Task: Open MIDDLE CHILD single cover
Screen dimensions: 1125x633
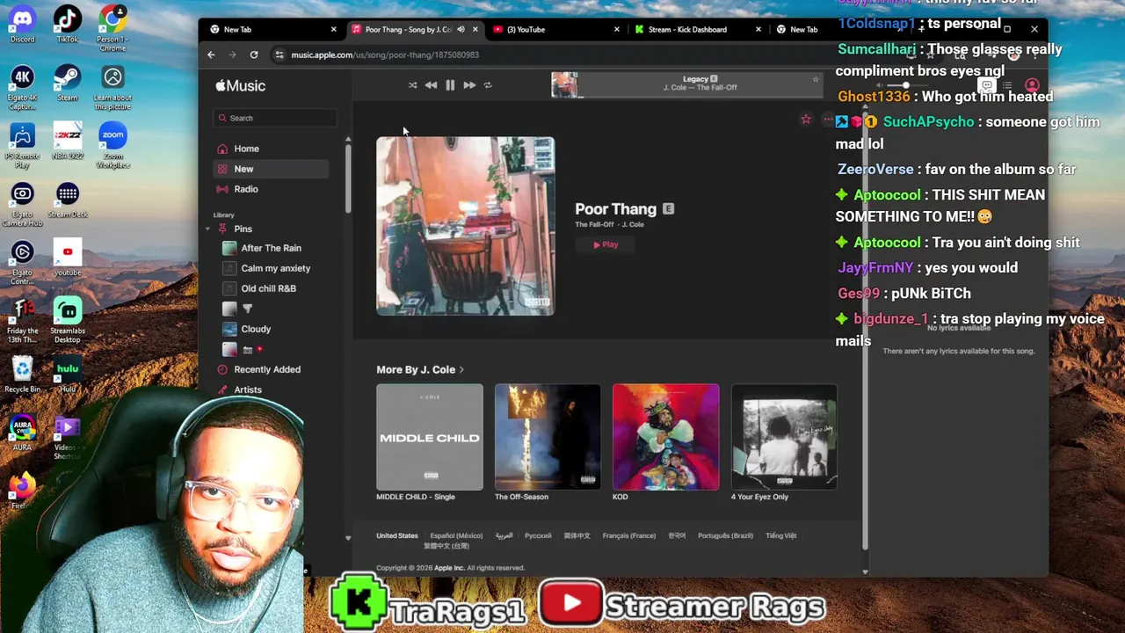Action: [x=430, y=437]
